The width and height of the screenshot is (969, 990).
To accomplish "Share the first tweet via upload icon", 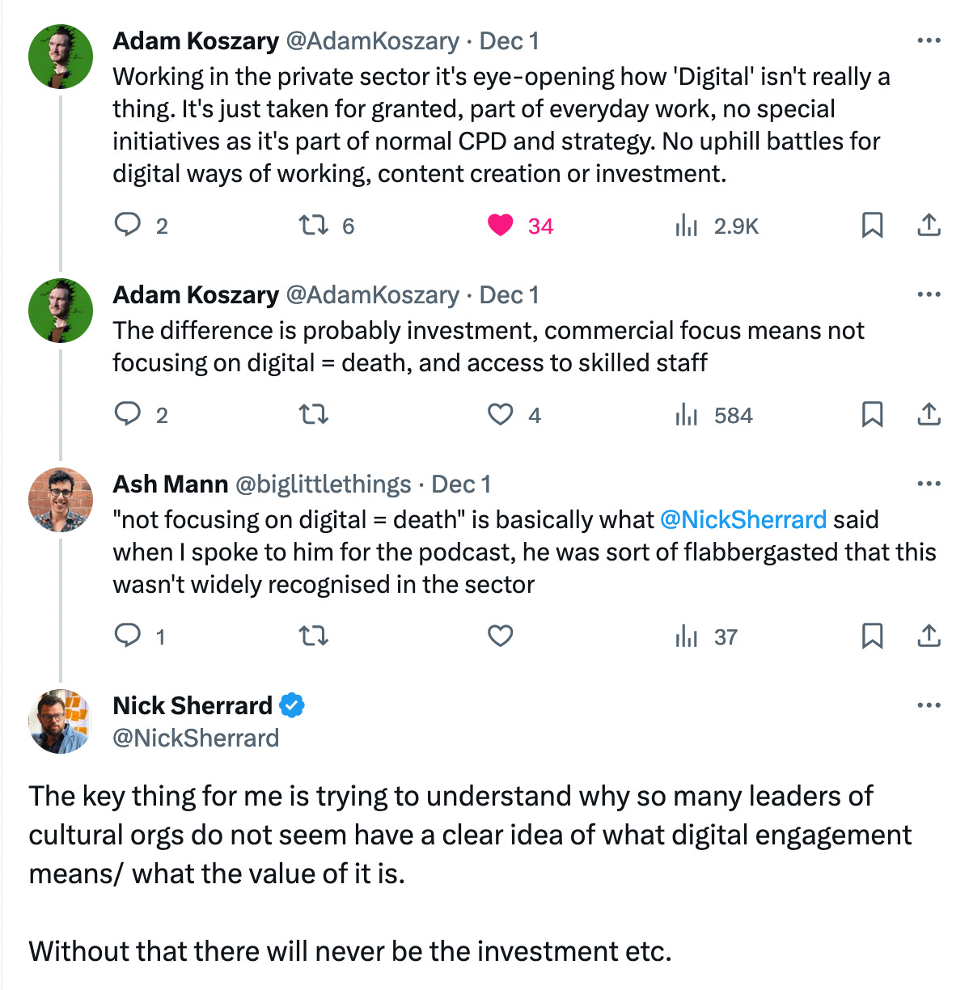I will (x=929, y=225).
